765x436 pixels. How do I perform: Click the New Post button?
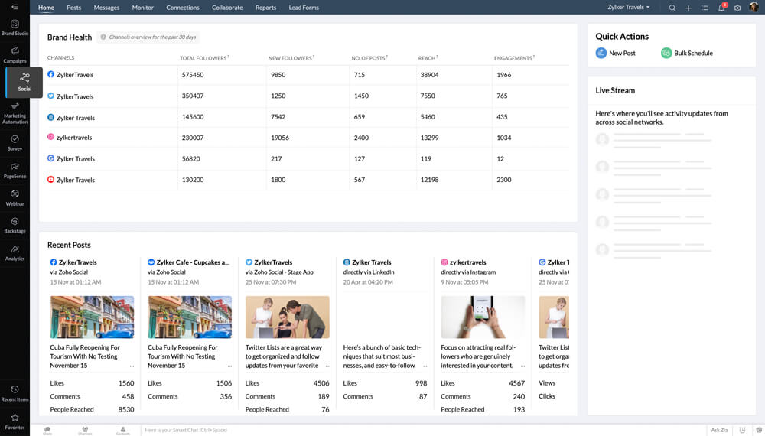click(x=616, y=53)
